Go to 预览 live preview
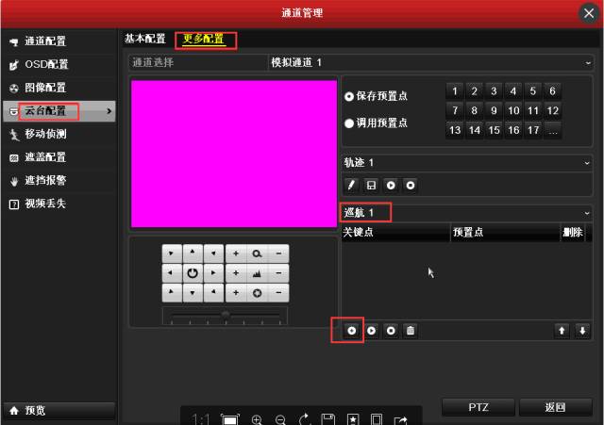Screen dimensions: 604x425 59,410
